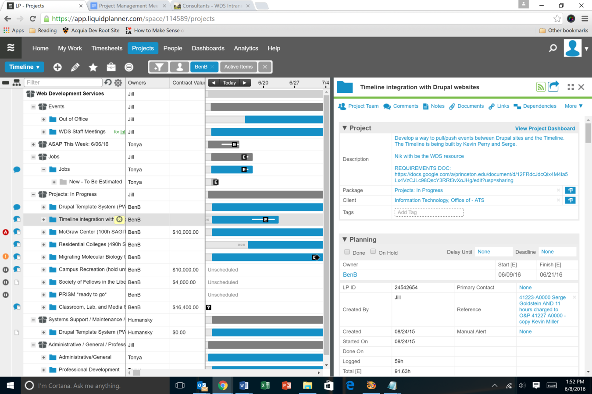Click the Timeline integration schedule bar
Viewport: 592px width, 394px height.
[x=245, y=220]
